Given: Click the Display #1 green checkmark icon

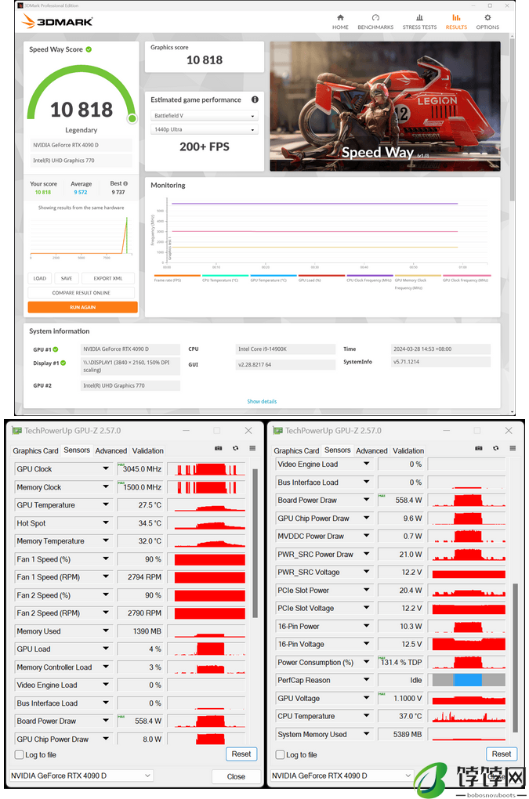Looking at the screenshot, I should (x=63, y=363).
